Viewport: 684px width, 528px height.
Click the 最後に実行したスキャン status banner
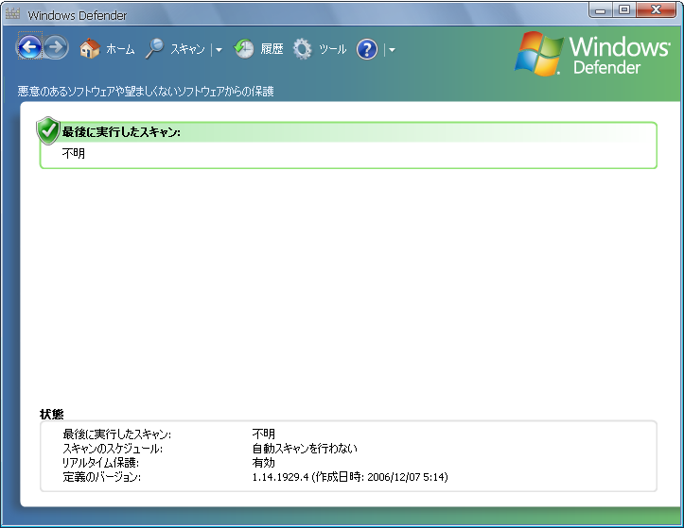348,145
